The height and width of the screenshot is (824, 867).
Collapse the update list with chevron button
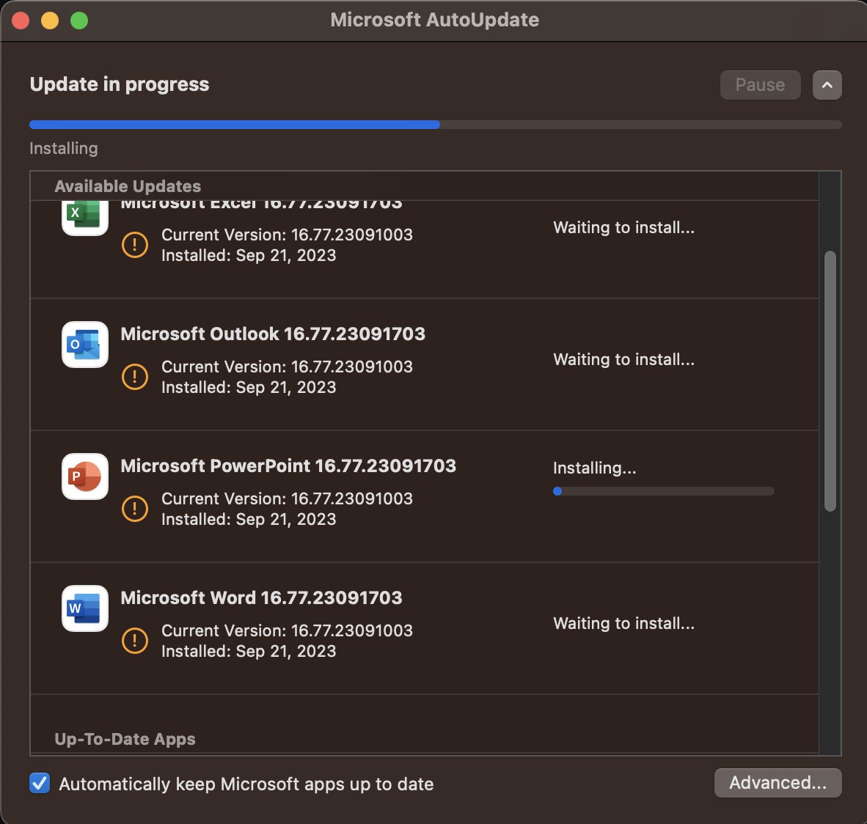pyautogui.click(x=827, y=85)
